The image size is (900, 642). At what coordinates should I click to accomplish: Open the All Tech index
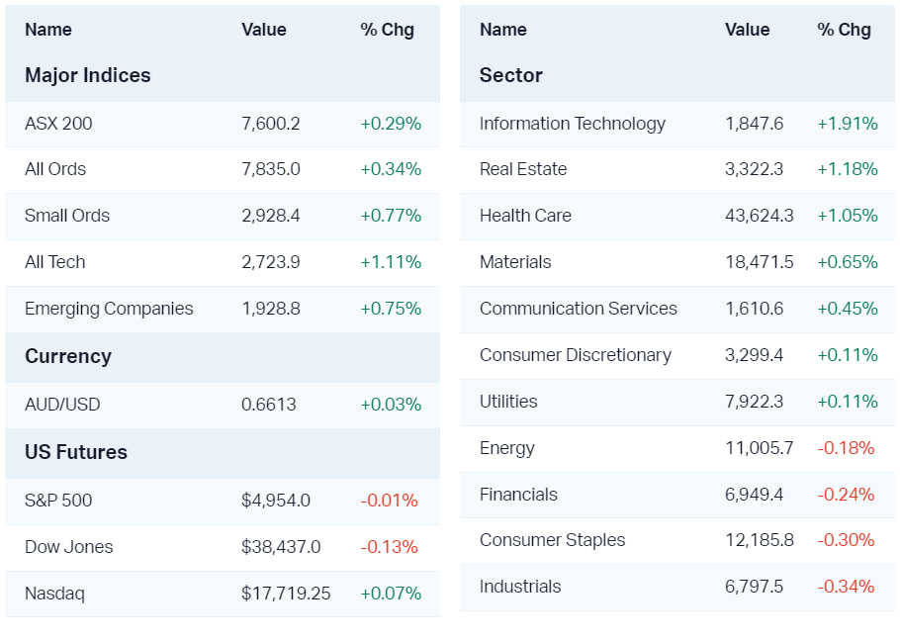click(x=55, y=262)
